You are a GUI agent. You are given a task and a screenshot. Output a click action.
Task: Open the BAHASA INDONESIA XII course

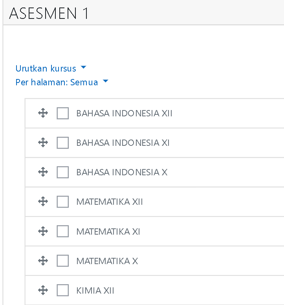coord(124,114)
